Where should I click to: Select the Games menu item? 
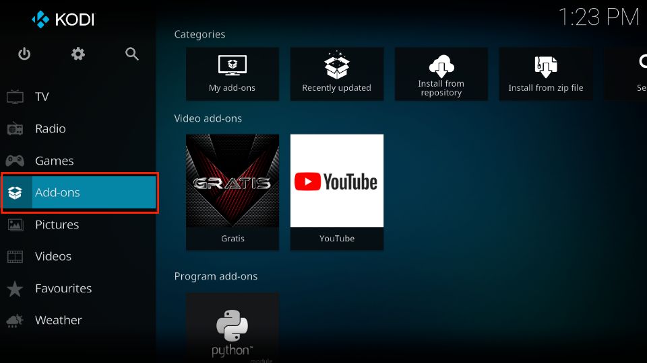78,161
